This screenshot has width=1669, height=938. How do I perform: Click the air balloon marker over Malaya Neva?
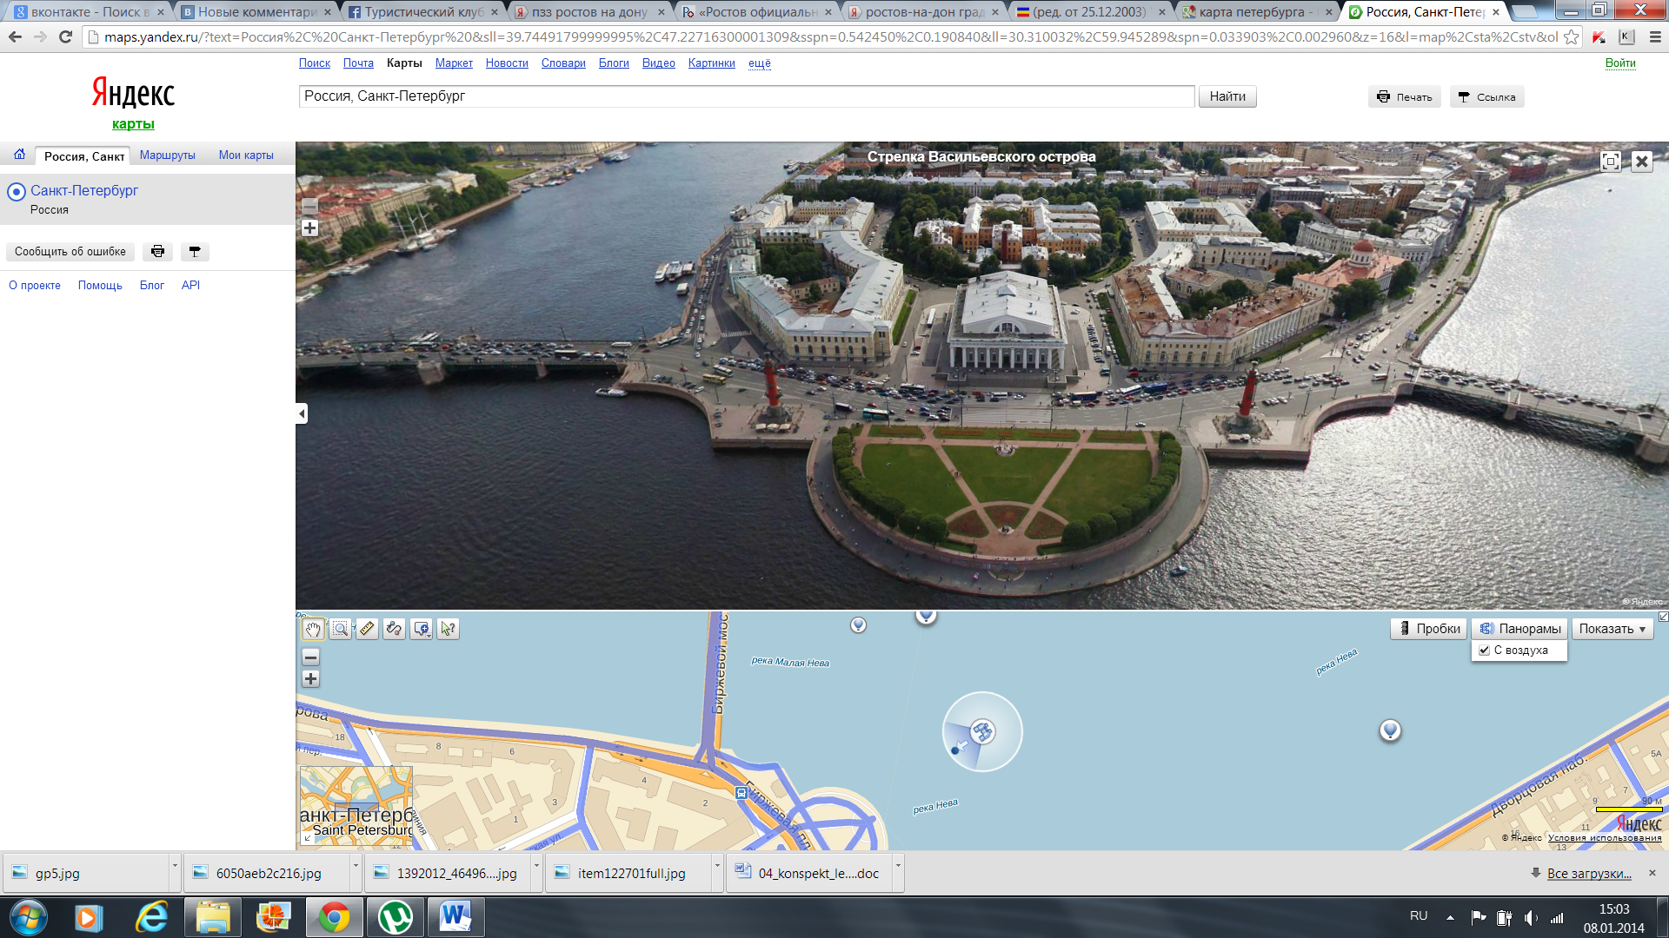pyautogui.click(x=858, y=624)
